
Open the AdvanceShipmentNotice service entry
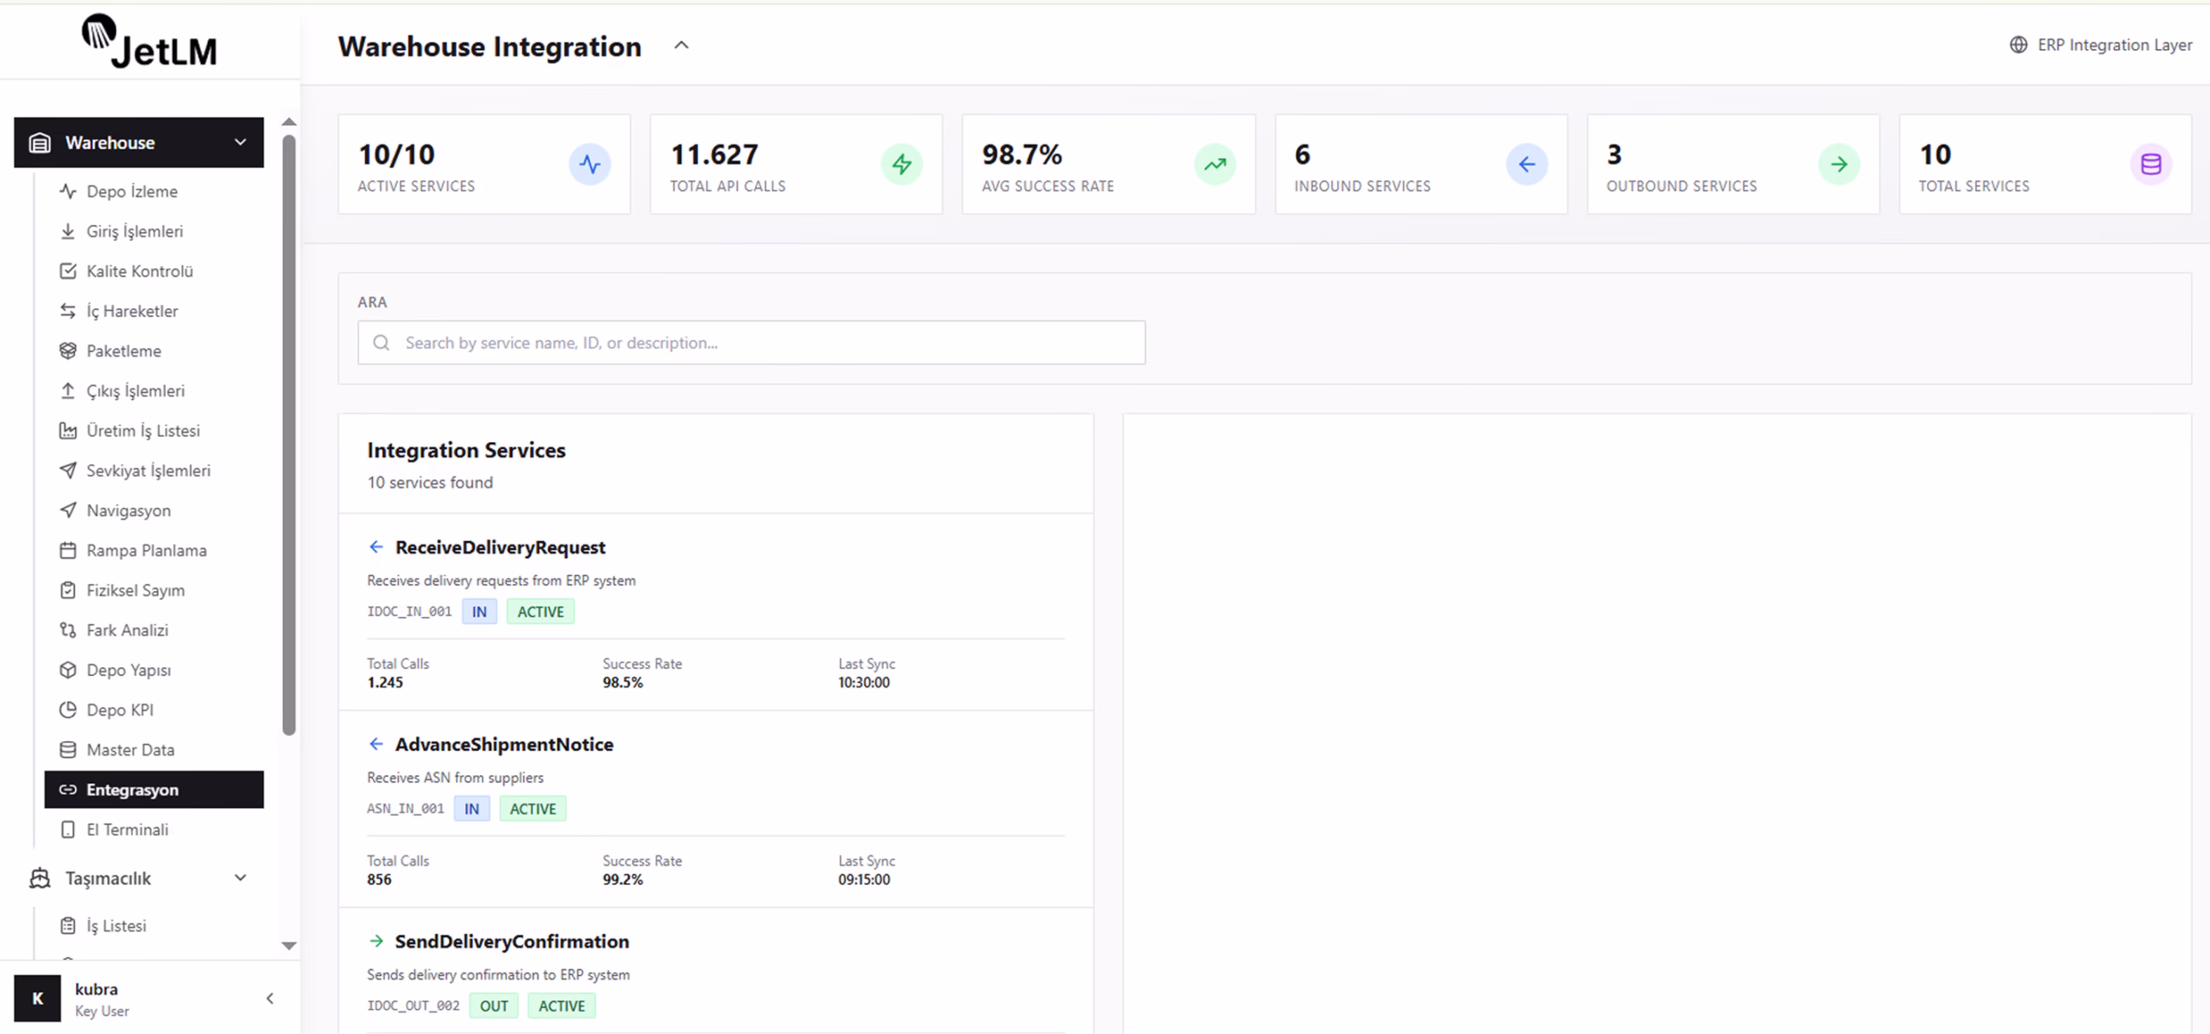[x=504, y=744]
